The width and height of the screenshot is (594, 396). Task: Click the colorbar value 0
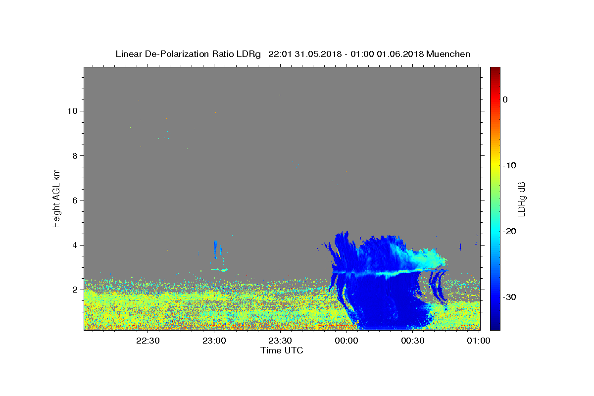(x=505, y=99)
